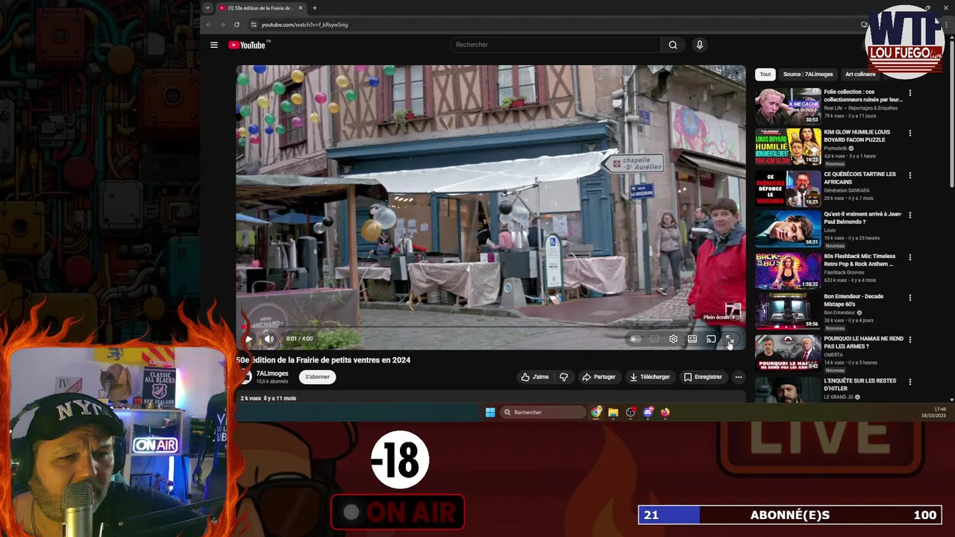Open File Explorer from the taskbar
Screen dimensions: 955x537
pyautogui.click(x=613, y=412)
